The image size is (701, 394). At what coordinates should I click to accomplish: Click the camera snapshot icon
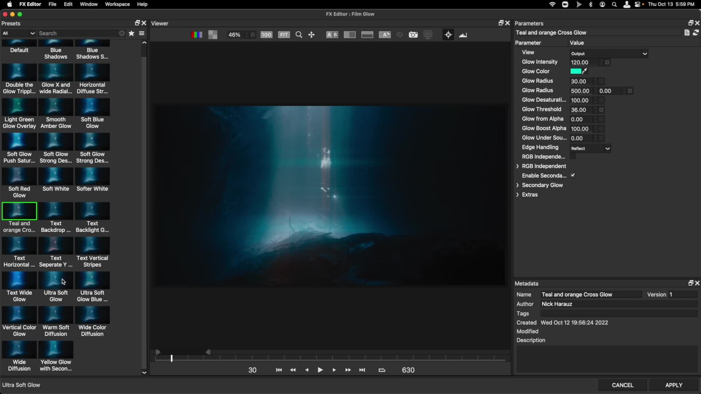(413, 35)
